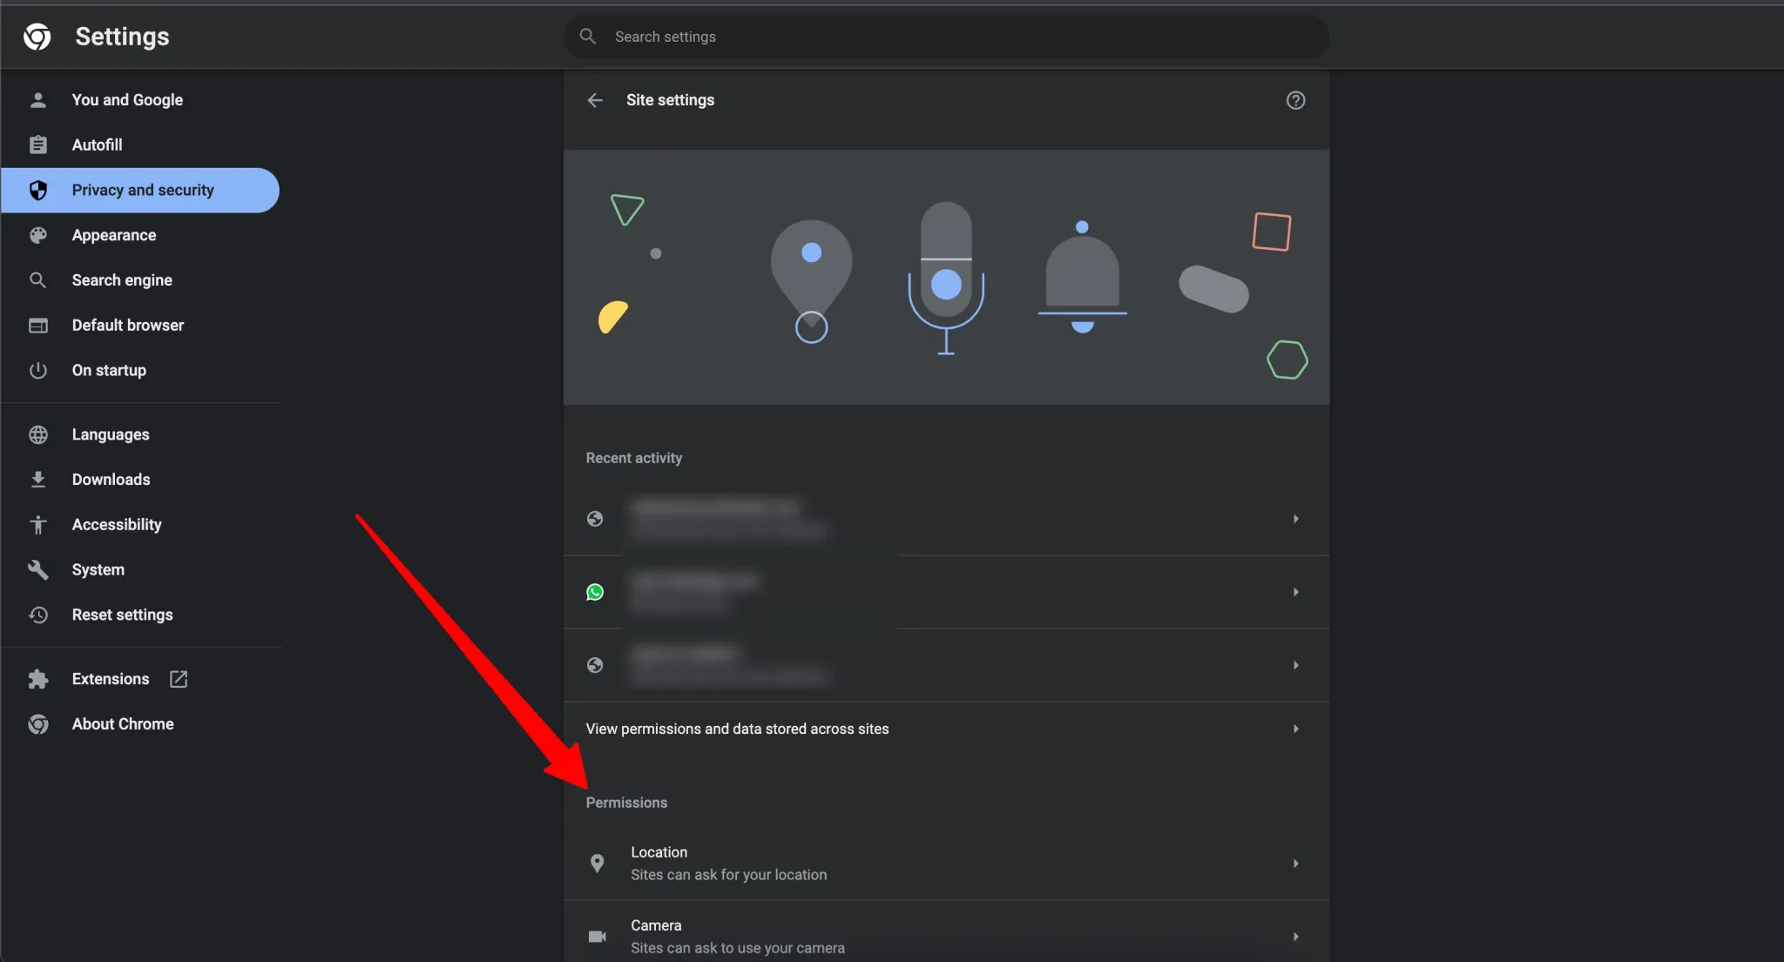Image resolution: width=1784 pixels, height=962 pixels.
Task: Expand the WhatsApp recent activity arrow
Action: (1295, 592)
